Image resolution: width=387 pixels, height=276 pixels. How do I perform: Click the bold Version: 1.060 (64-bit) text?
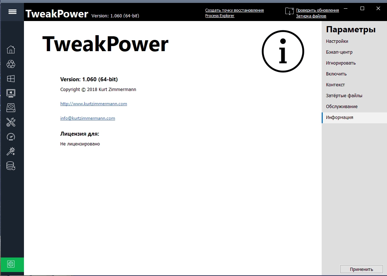[x=89, y=79]
